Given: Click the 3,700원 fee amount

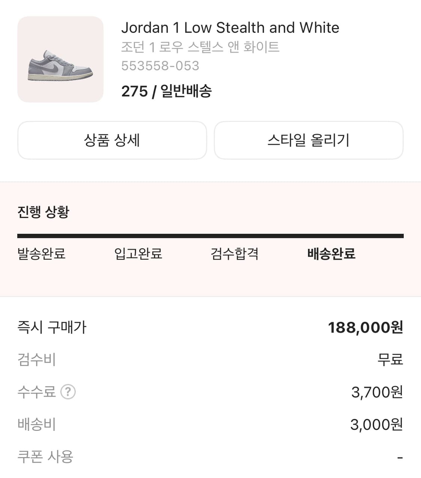Looking at the screenshot, I should coord(377,392).
